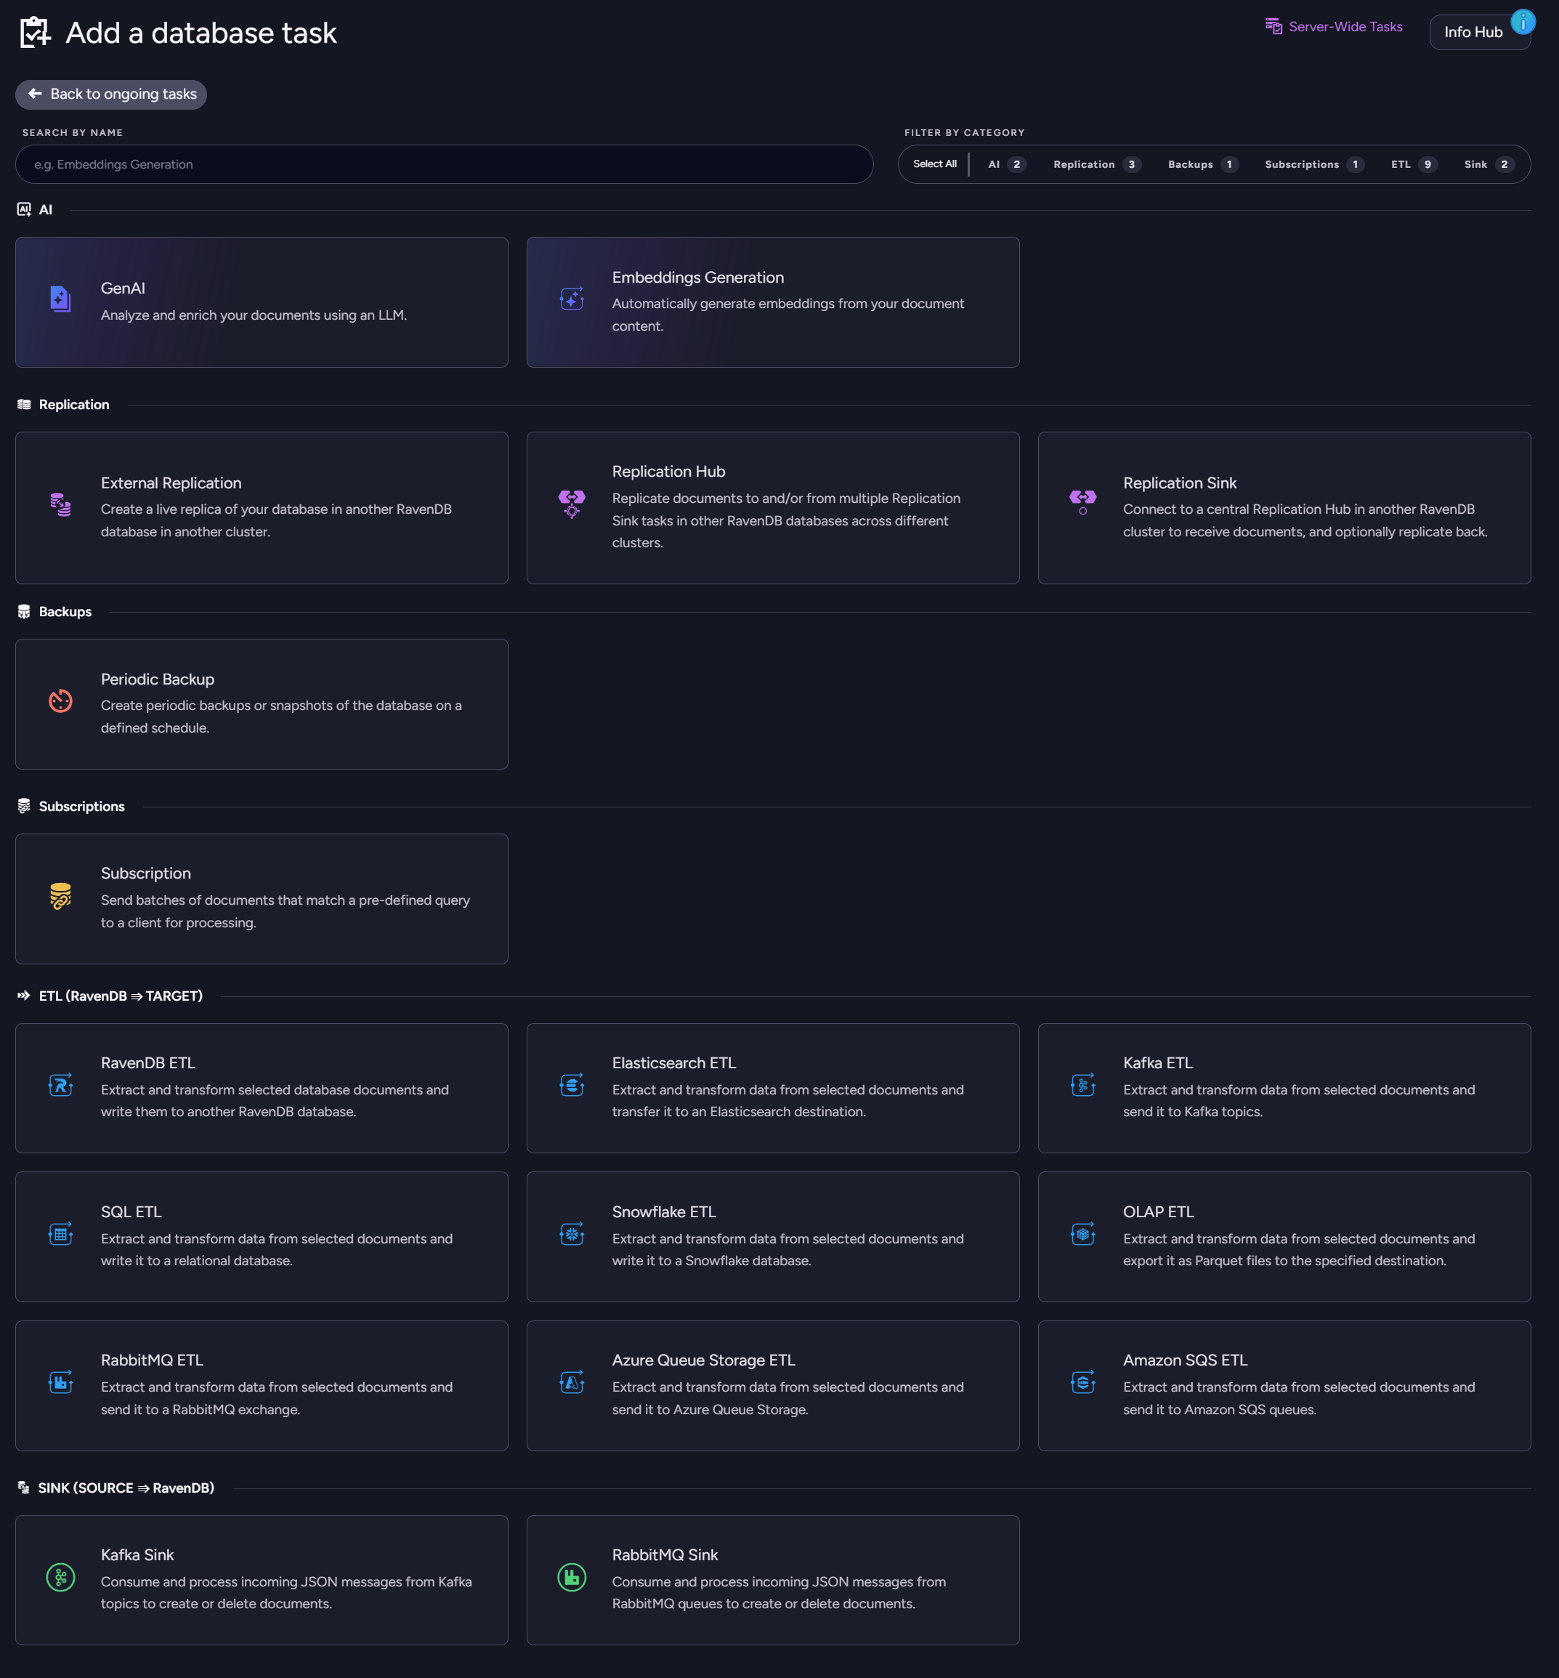Image resolution: width=1559 pixels, height=1678 pixels.
Task: Click the Replication Sink icon
Action: point(1082,502)
